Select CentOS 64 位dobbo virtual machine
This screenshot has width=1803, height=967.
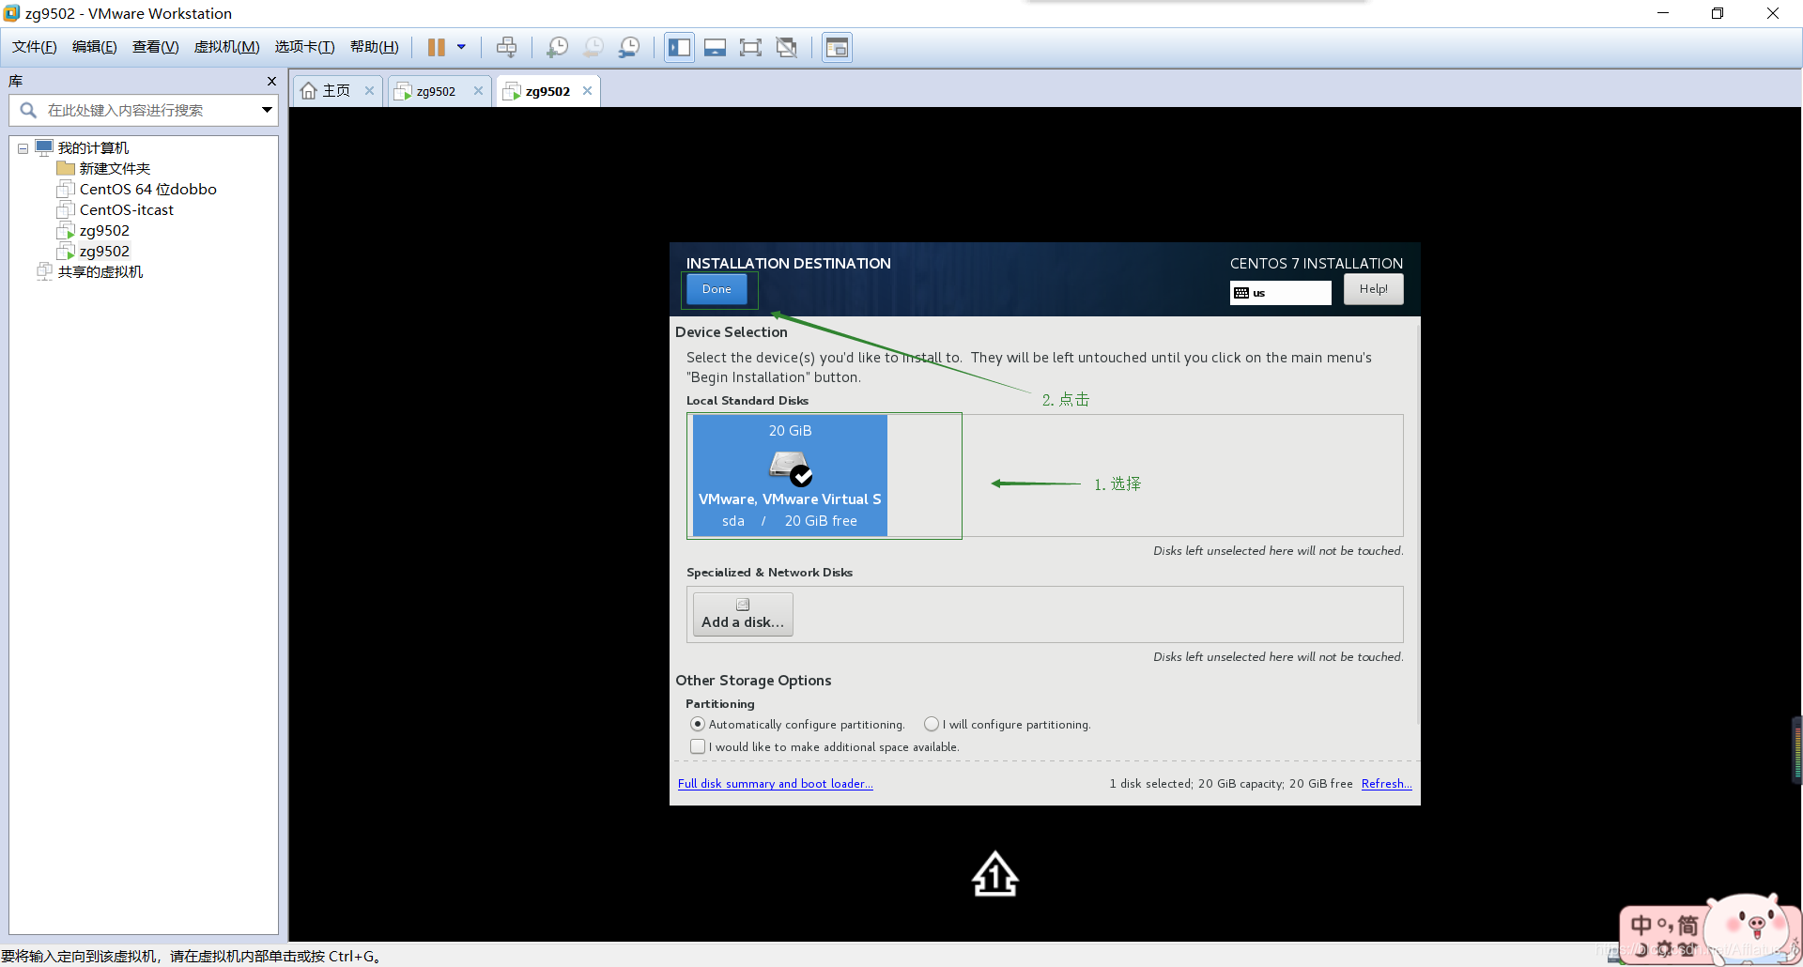[x=147, y=190]
